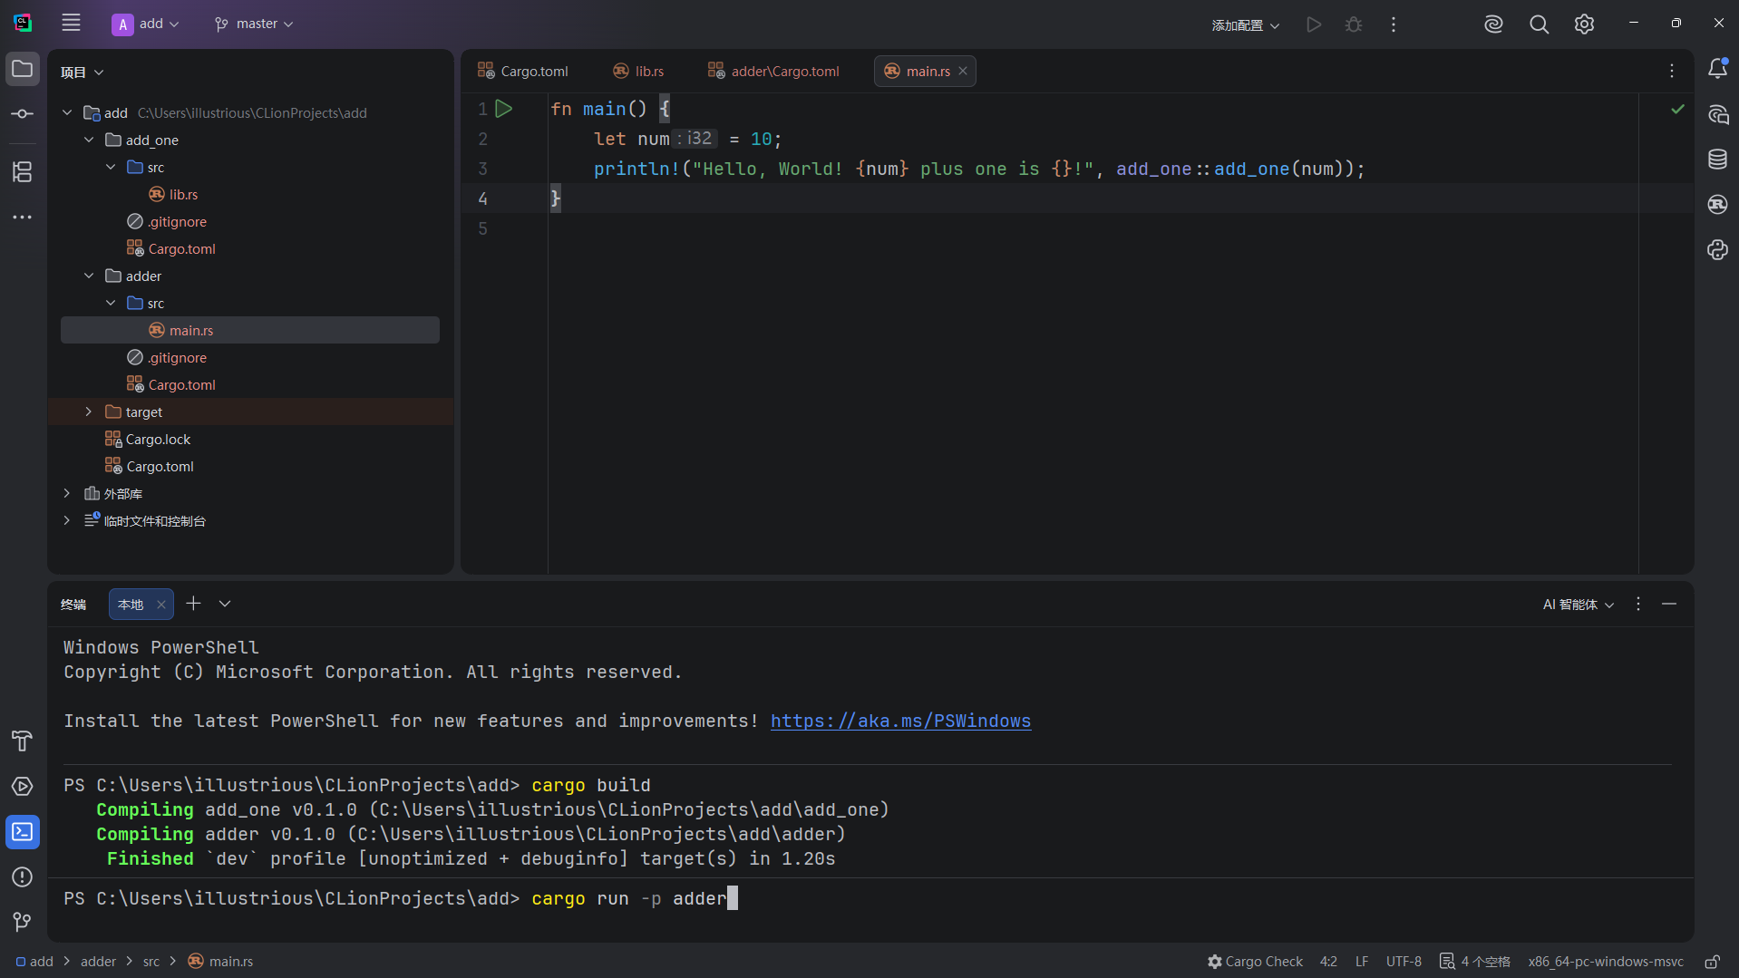Click the i32 type inlay hint
Screen dimensions: 1739x978
(x=695, y=139)
